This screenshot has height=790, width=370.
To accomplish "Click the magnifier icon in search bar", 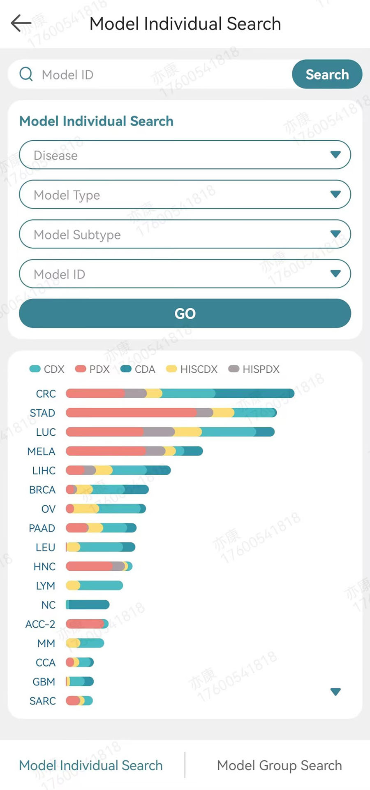I will click(26, 74).
